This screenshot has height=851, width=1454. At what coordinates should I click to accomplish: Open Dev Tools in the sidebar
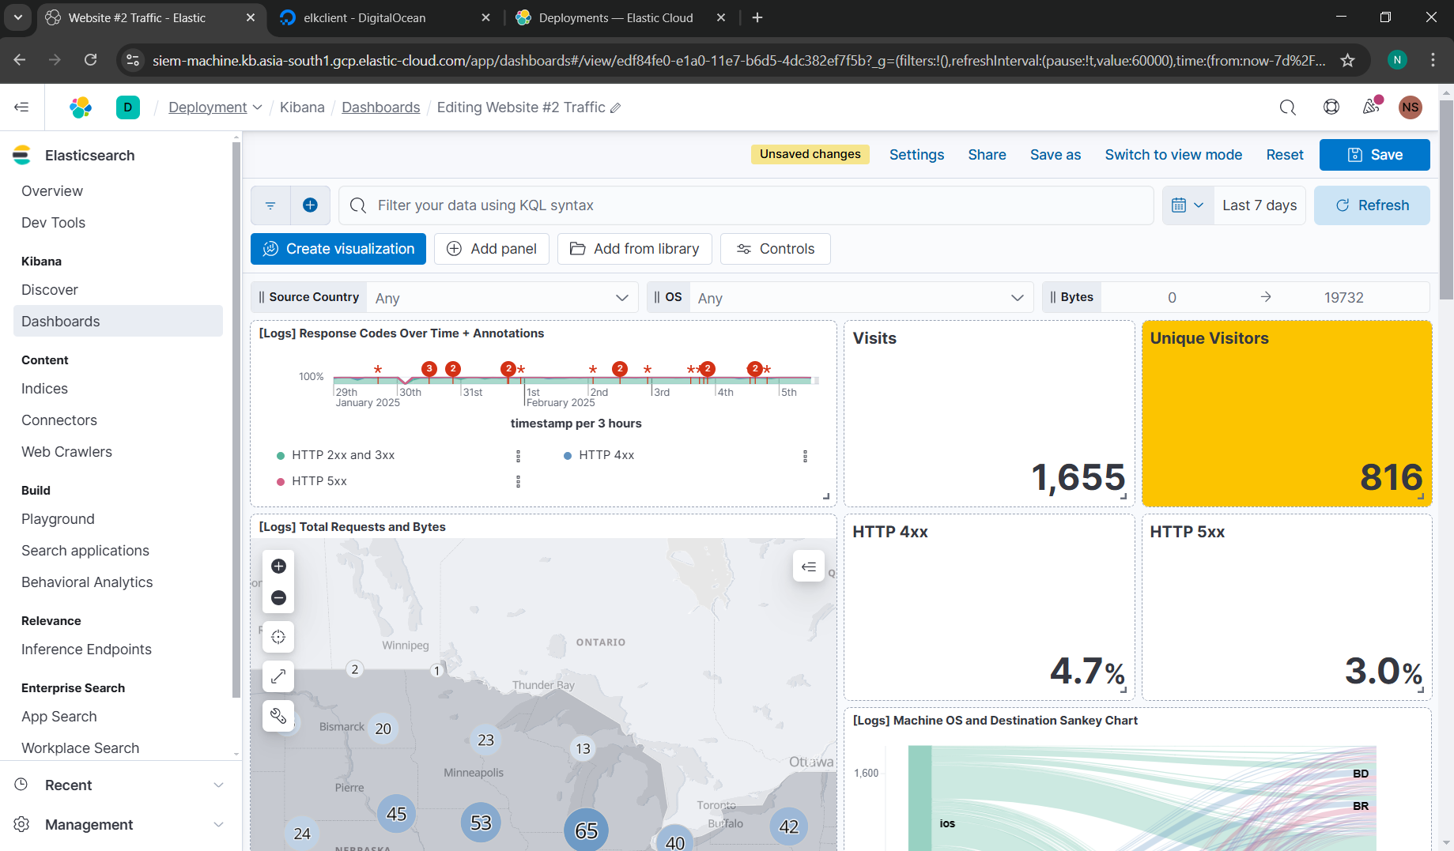pyautogui.click(x=53, y=223)
